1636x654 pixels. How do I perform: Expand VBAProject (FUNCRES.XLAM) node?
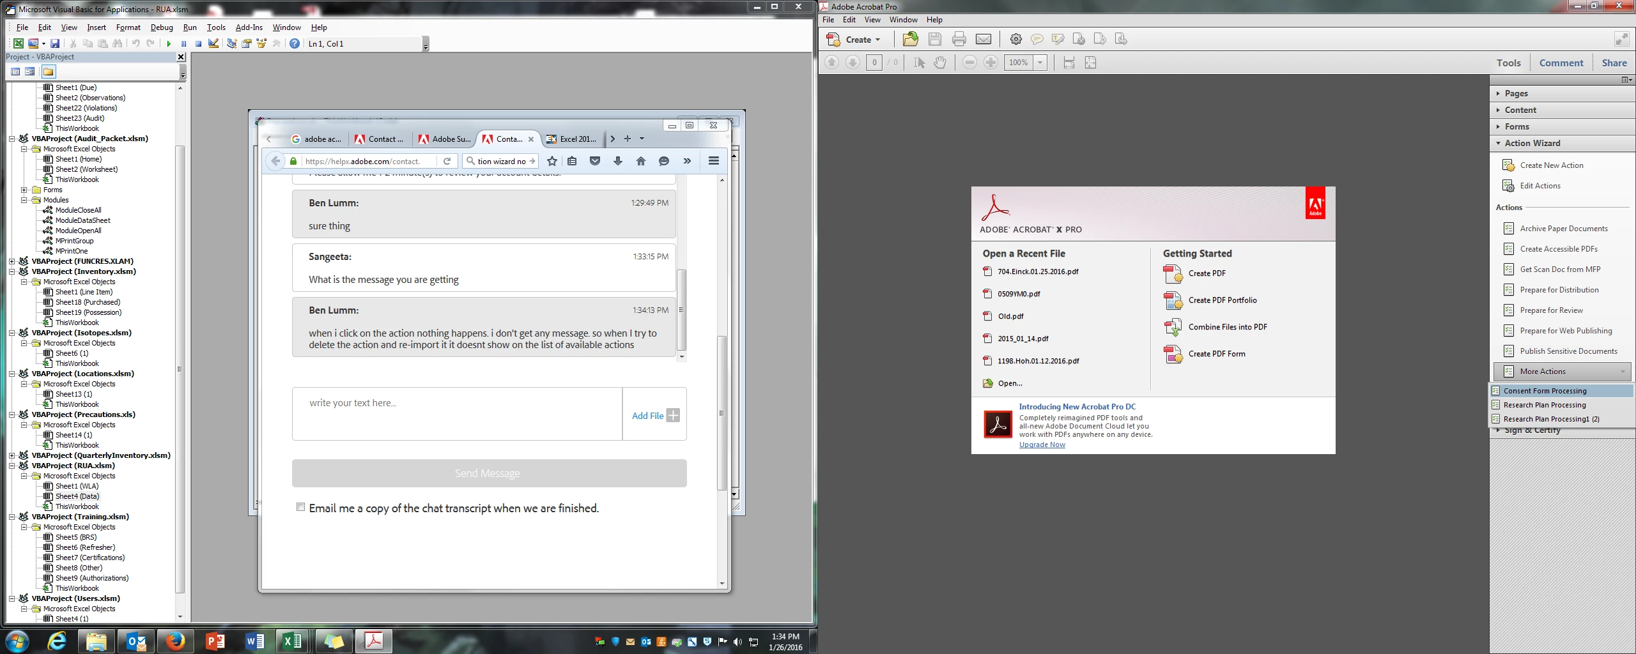[x=12, y=261]
